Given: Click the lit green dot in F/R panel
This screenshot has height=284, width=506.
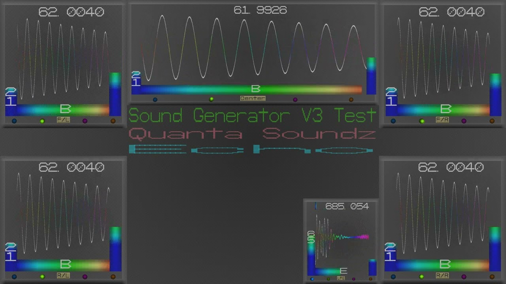Looking at the screenshot, I should (x=422, y=121).
